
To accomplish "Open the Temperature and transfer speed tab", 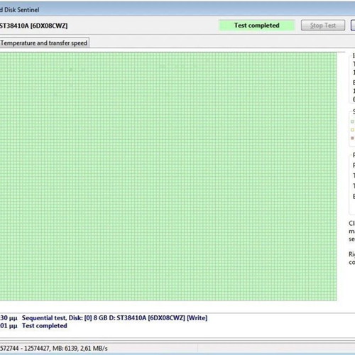I will click(44, 43).
